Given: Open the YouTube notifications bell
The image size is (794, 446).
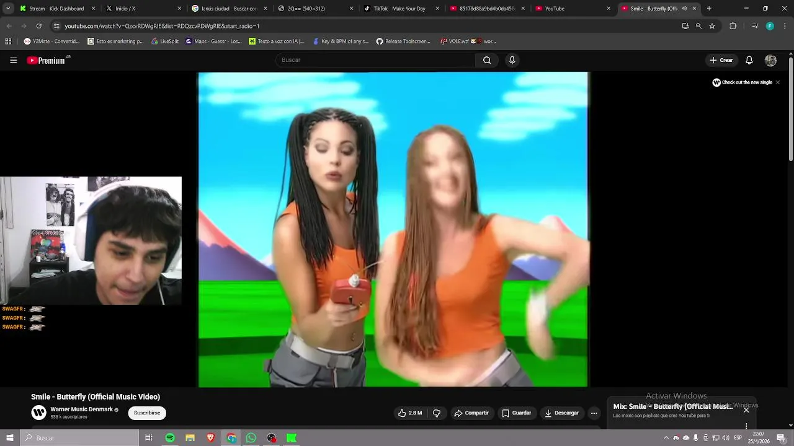Looking at the screenshot, I should tap(749, 60).
